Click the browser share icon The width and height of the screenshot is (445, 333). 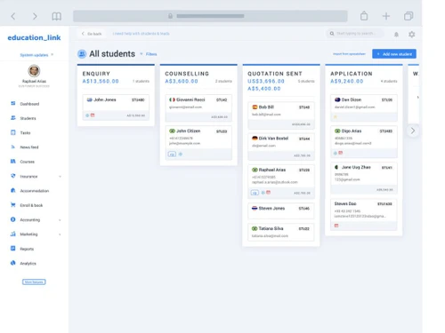pyautogui.click(x=364, y=16)
